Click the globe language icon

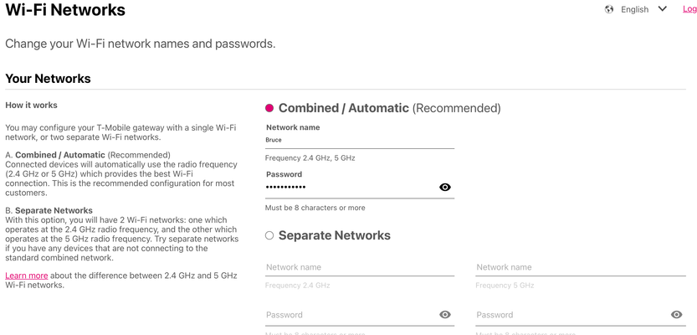point(609,9)
